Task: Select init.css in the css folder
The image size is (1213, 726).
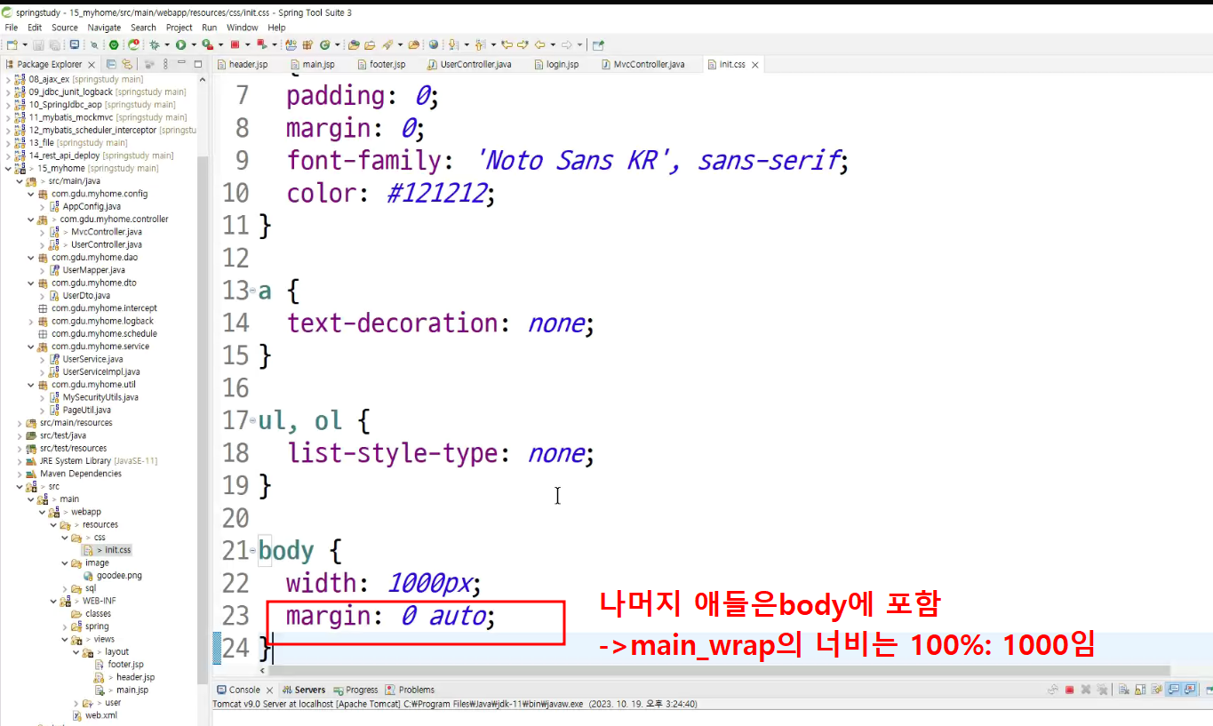Action: click(117, 550)
